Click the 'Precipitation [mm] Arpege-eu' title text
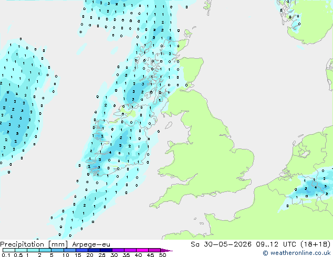The width and height of the screenshot is (333, 257). tap(55, 244)
